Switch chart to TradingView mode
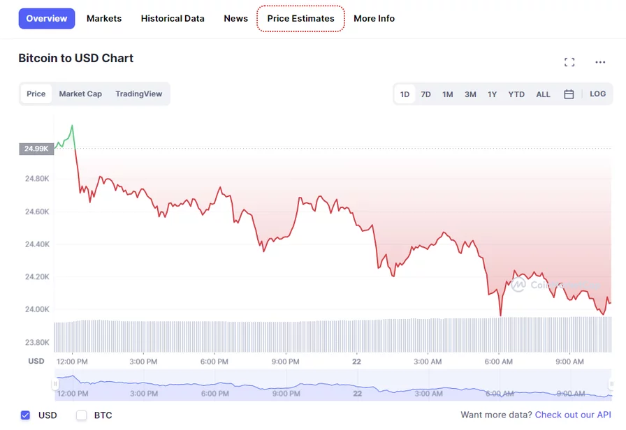 coord(138,94)
